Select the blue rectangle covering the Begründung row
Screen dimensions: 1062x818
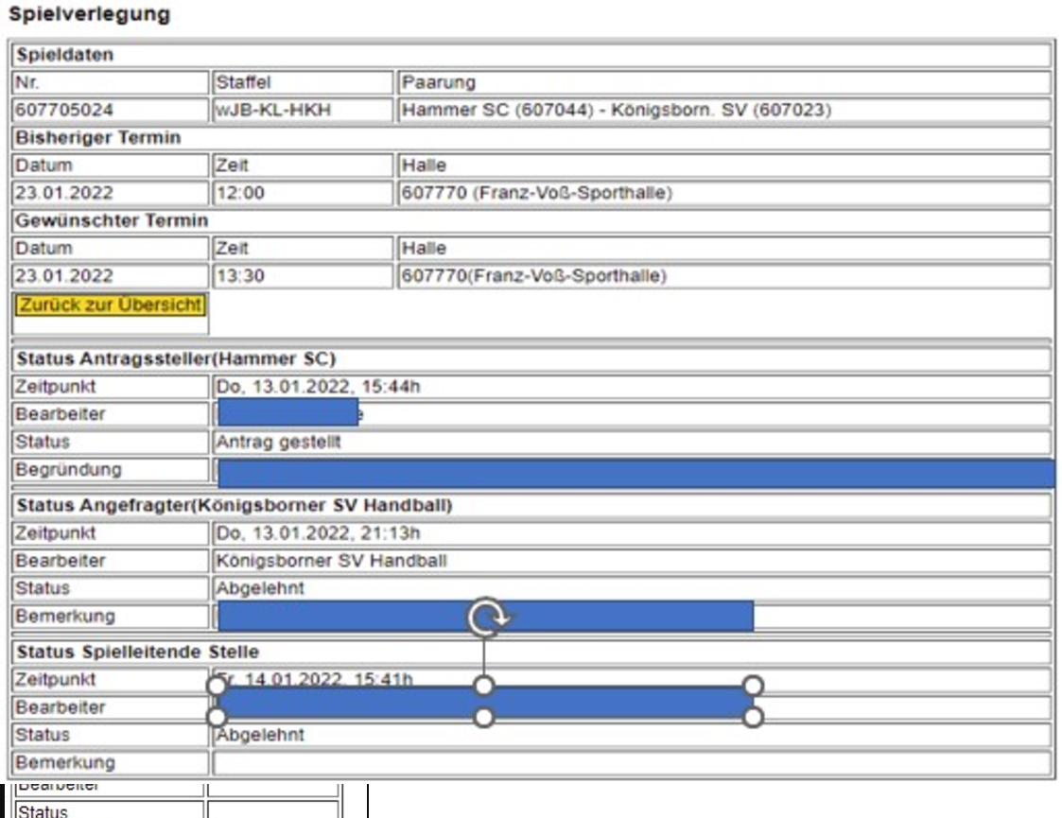(x=635, y=473)
